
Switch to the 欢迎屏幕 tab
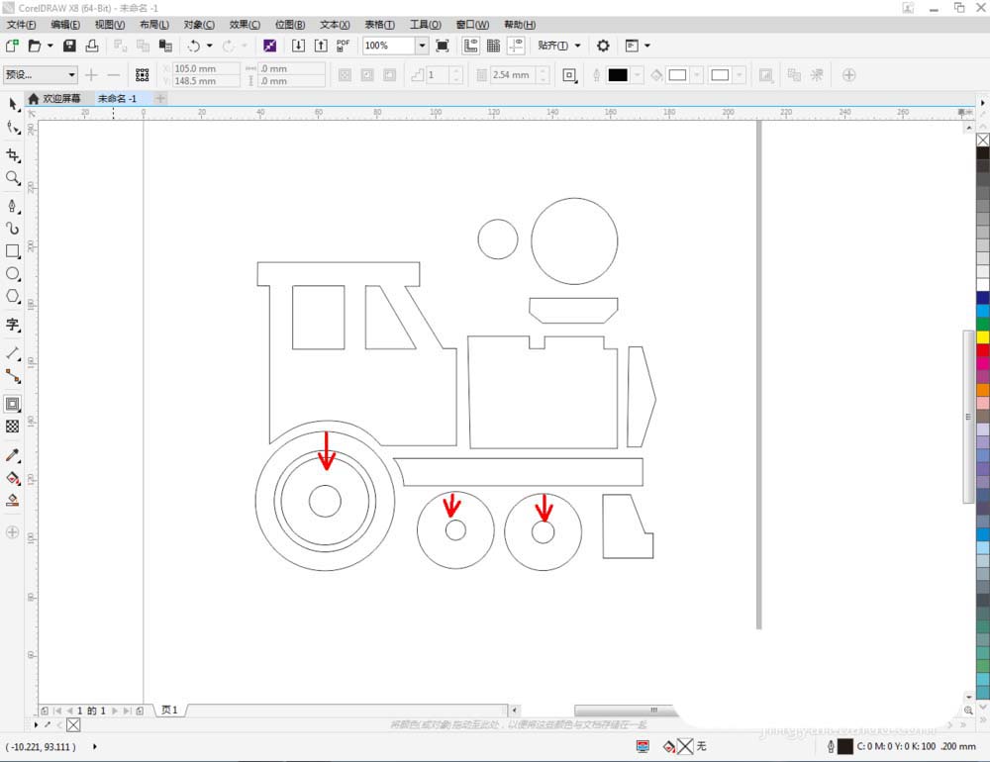pyautogui.click(x=54, y=99)
